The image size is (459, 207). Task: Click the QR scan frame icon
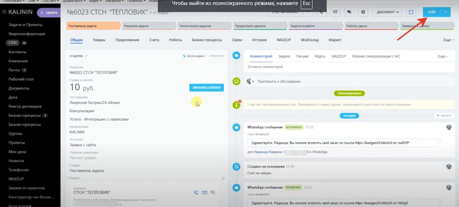coord(411,12)
